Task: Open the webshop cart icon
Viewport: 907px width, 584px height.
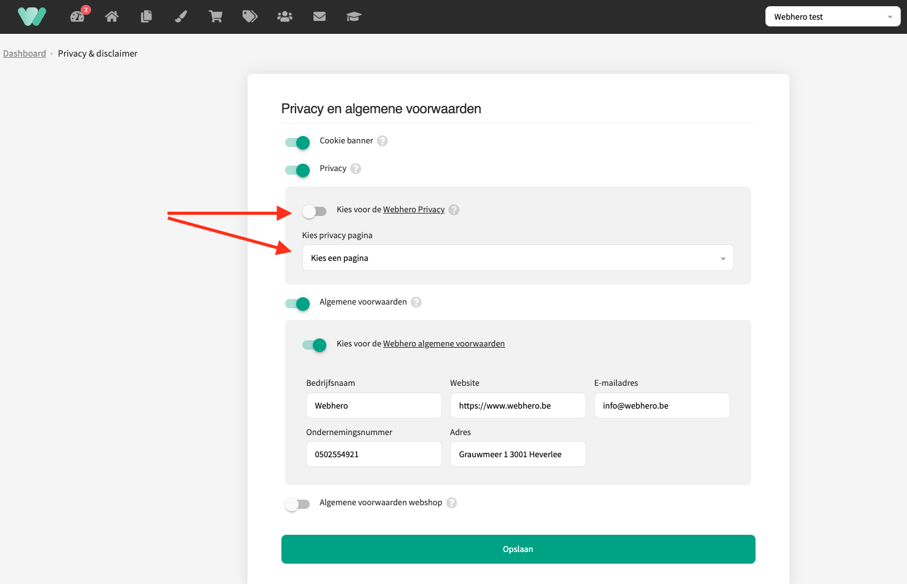Action: tap(216, 17)
